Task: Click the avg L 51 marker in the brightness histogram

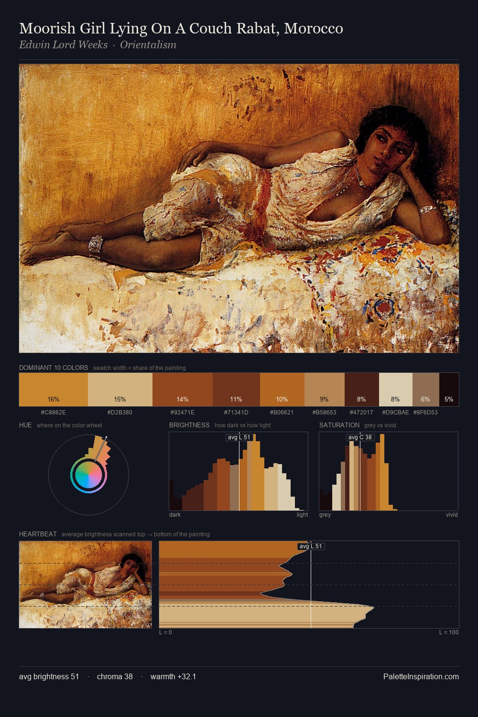Action: 239,437
